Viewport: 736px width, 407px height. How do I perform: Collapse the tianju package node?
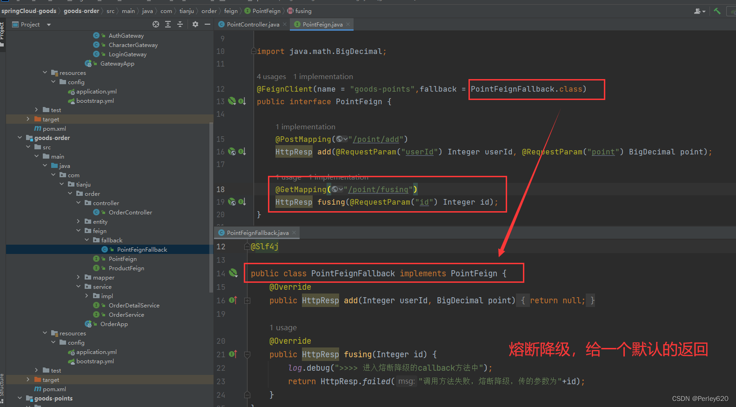(x=61, y=184)
